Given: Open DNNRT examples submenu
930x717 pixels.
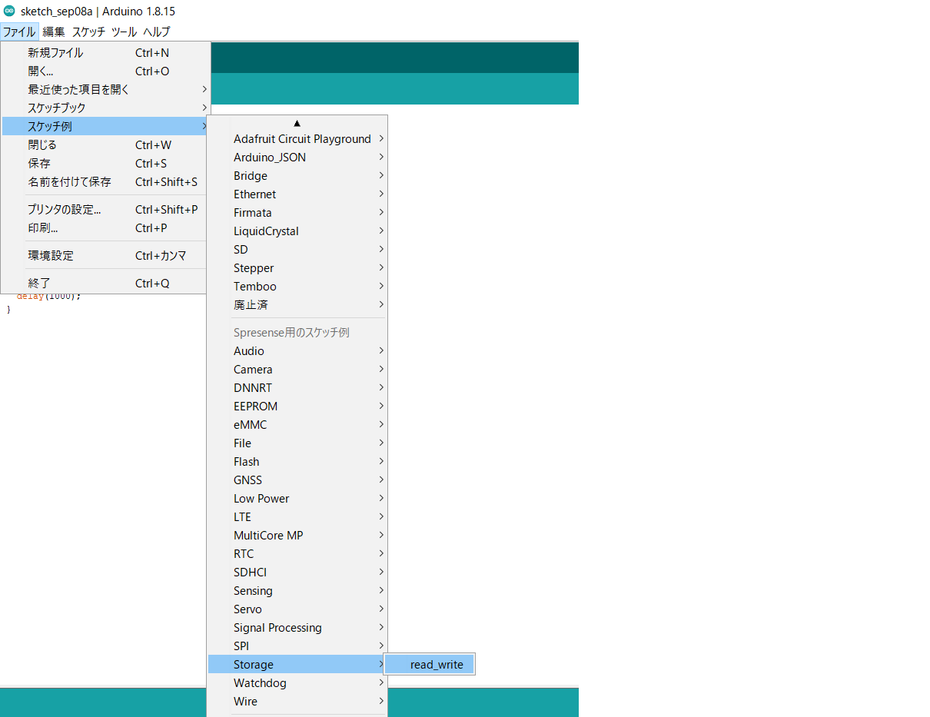Looking at the screenshot, I should [x=297, y=388].
